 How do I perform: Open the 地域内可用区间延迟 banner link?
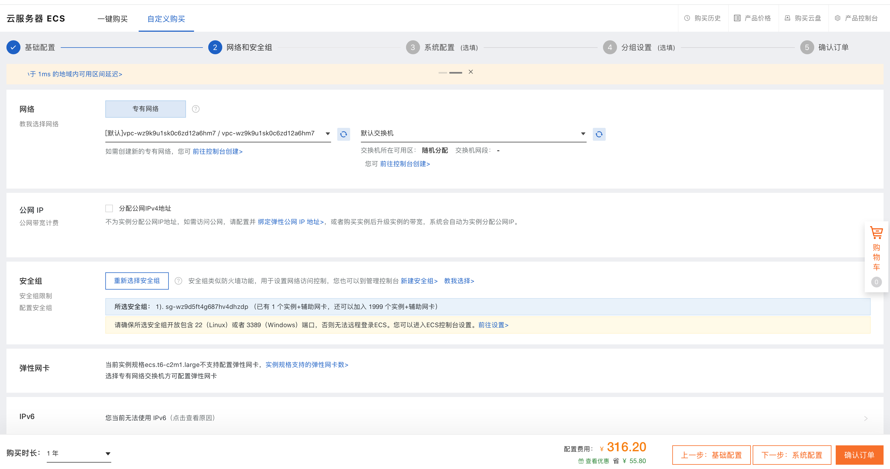click(75, 74)
